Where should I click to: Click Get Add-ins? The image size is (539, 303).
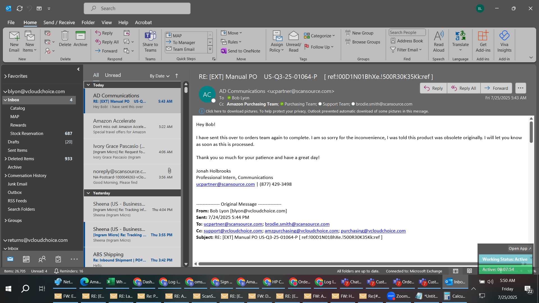point(483,42)
